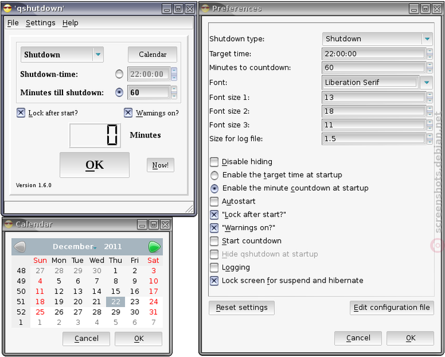Select December 22 in the Calendar
445x357 pixels.
(x=115, y=302)
